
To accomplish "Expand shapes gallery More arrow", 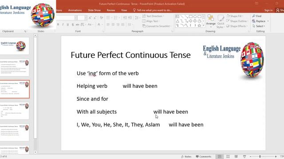I will click(203, 26).
